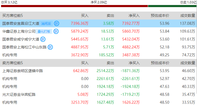The image size is (197, 105).
Task: Click the red total-buy bar segment
Action: pos(74,6)
